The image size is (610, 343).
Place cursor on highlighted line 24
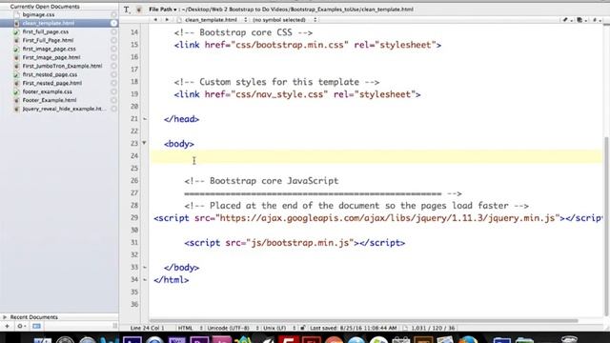(x=376, y=156)
